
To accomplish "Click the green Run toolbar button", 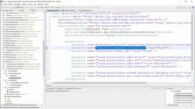I will pos(42,7).
